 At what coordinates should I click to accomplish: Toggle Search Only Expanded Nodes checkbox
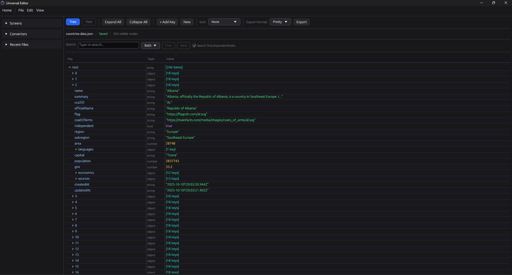point(194,46)
